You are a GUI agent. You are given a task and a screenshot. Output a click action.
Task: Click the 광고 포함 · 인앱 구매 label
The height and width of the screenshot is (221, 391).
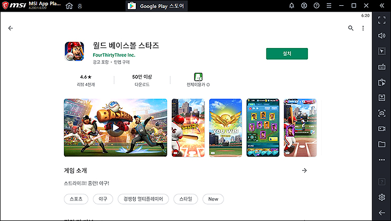pos(111,62)
